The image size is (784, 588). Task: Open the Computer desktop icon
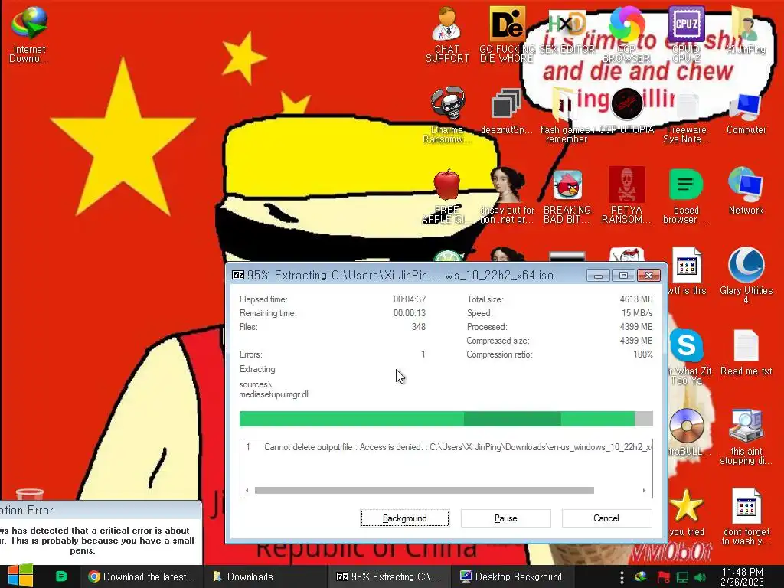tap(746, 113)
